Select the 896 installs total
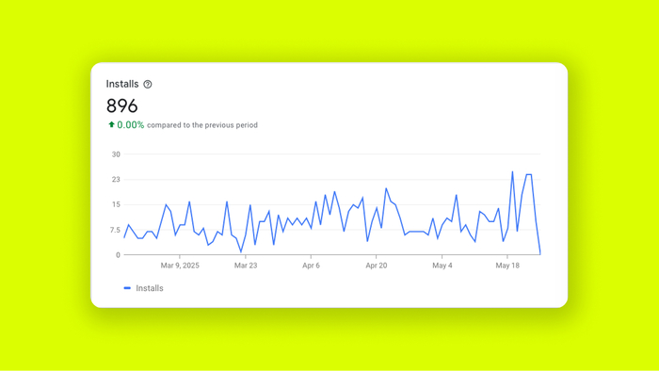This screenshot has width=659, height=371. point(121,105)
